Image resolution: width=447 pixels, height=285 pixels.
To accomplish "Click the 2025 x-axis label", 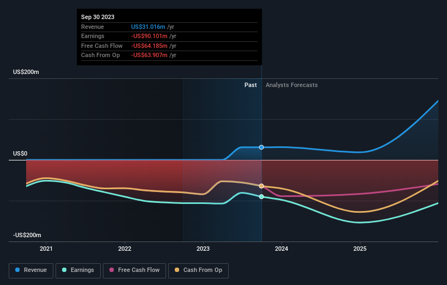I will [360, 249].
